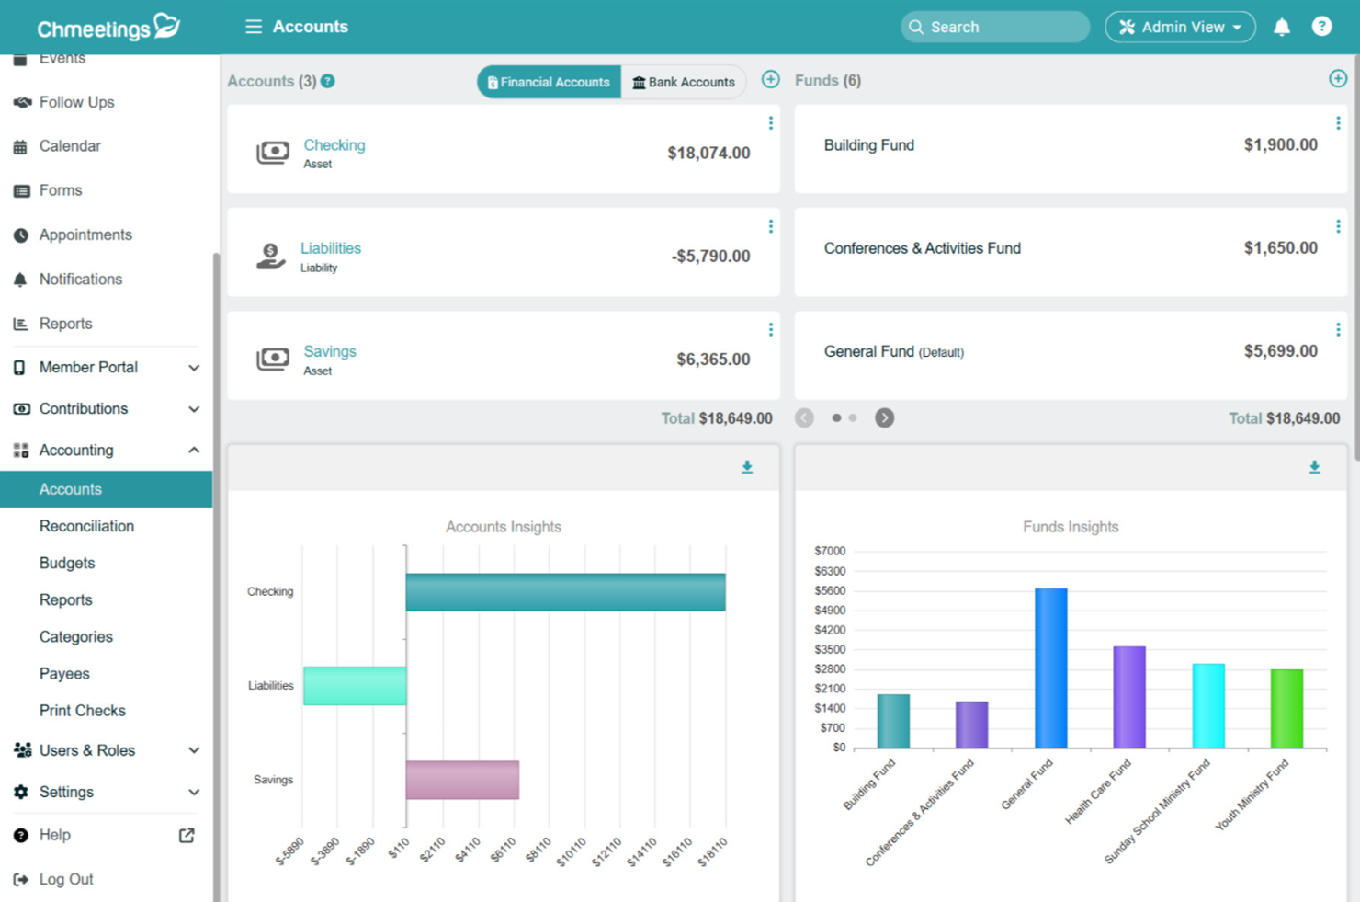The height and width of the screenshot is (902, 1360).
Task: Switch to the Bank Accounts tab
Action: tap(684, 82)
